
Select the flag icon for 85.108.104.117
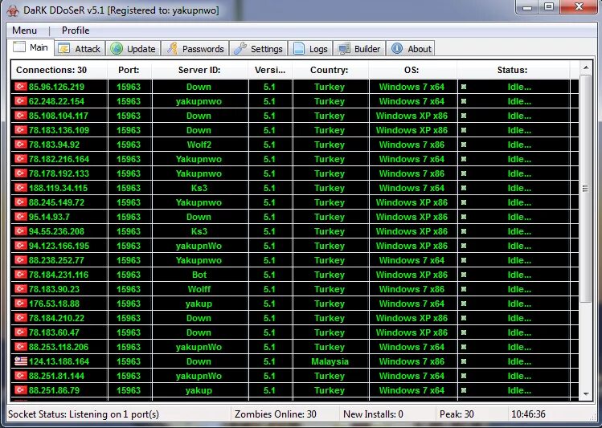tap(21, 116)
